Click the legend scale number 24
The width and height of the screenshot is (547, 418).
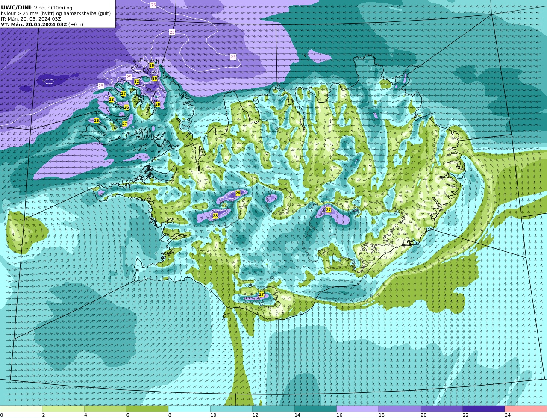tap(508, 415)
